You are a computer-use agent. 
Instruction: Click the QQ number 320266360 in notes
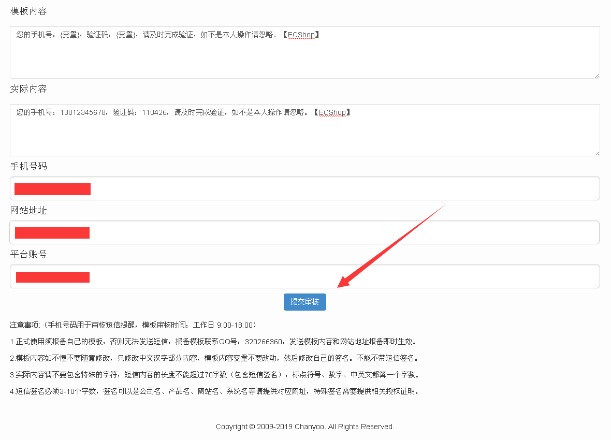(x=264, y=342)
